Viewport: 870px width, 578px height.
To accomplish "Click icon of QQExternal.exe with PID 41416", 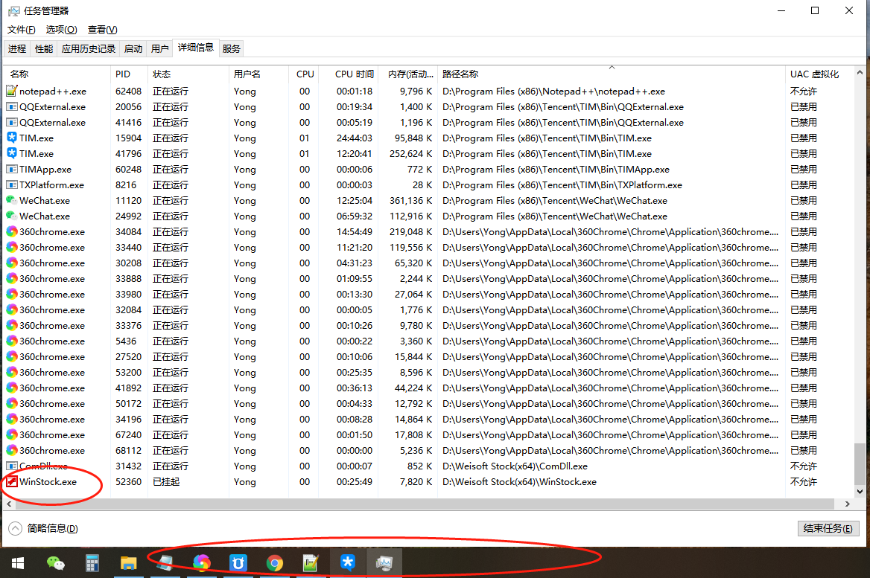I will 12,122.
